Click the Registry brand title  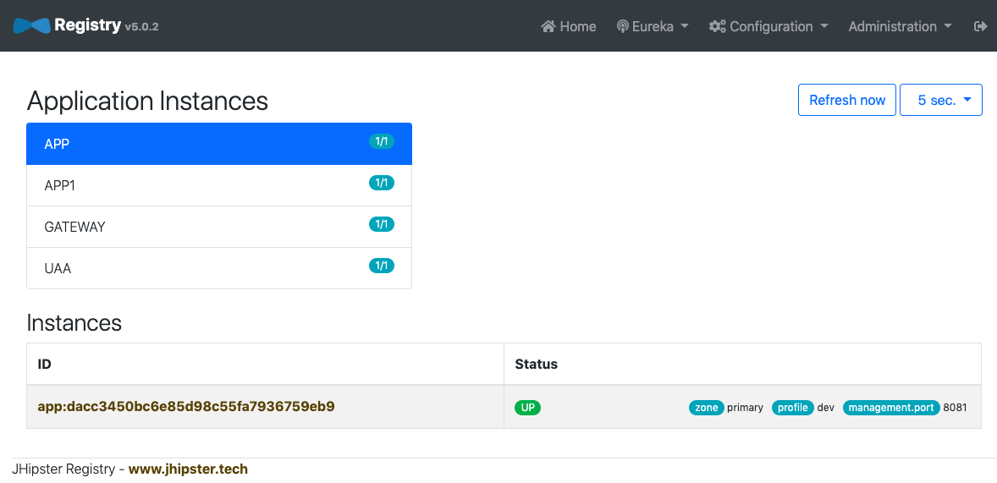[87, 25]
